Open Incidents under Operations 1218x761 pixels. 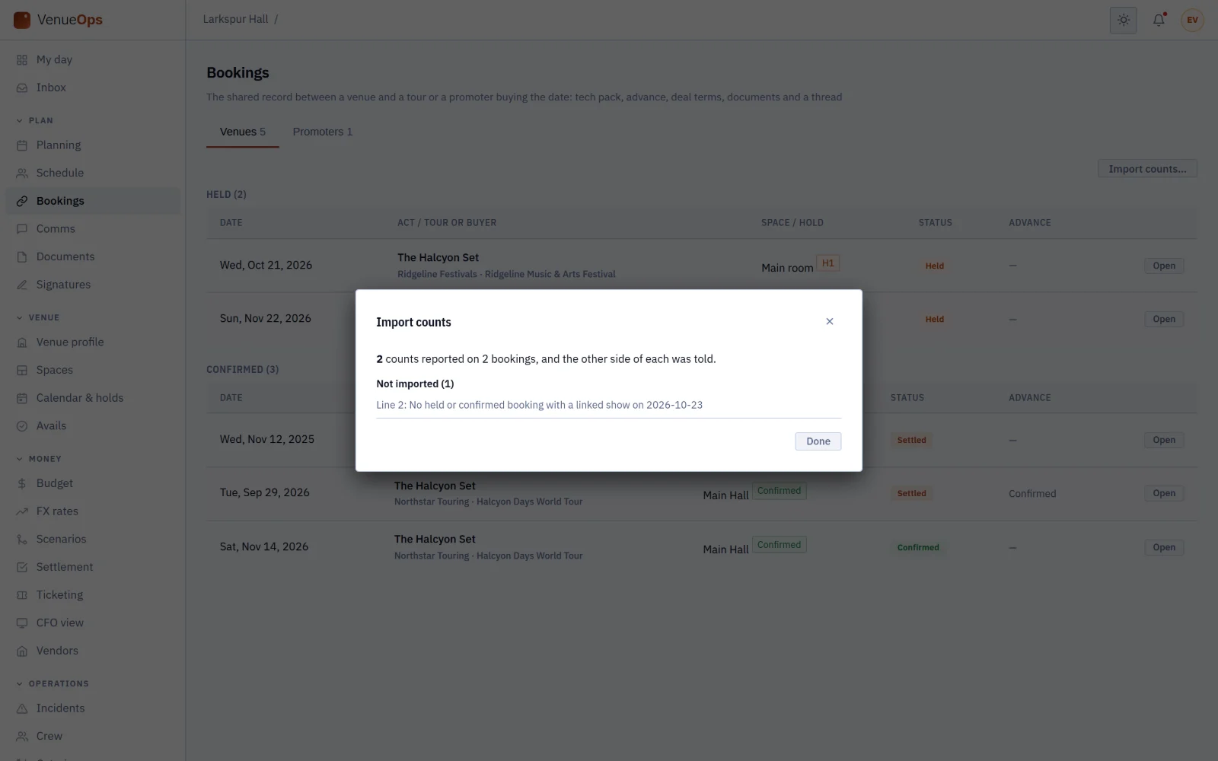[94, 708]
